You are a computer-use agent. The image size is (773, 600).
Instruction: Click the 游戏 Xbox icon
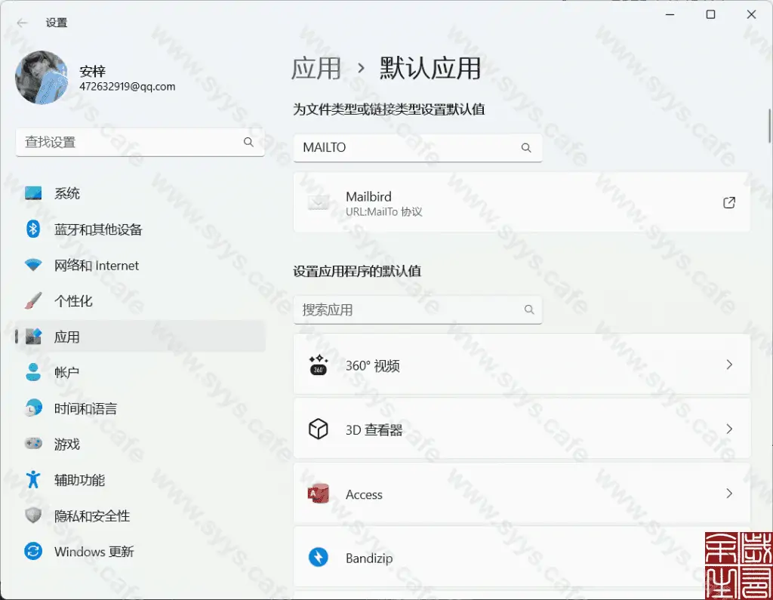click(32, 445)
